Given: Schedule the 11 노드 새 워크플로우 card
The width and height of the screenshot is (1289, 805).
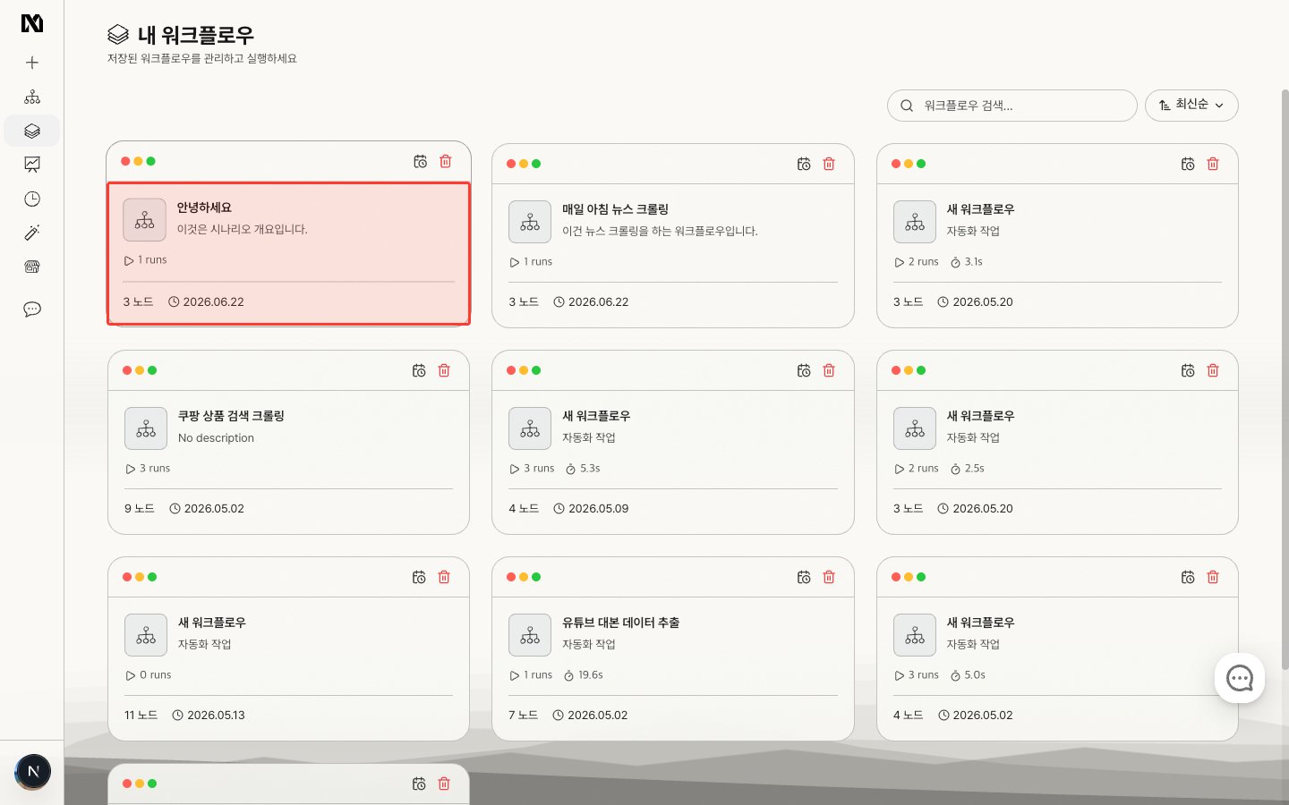Looking at the screenshot, I should pos(419,577).
